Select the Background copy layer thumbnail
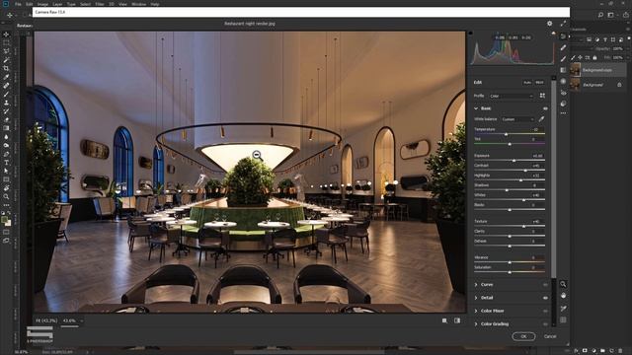 click(575, 70)
